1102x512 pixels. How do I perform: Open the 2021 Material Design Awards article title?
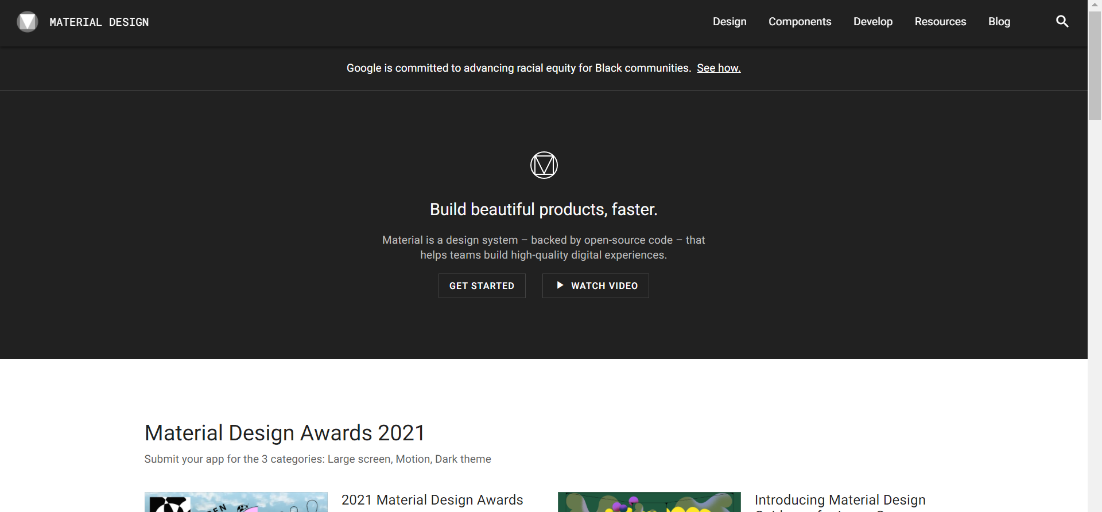[x=432, y=500]
